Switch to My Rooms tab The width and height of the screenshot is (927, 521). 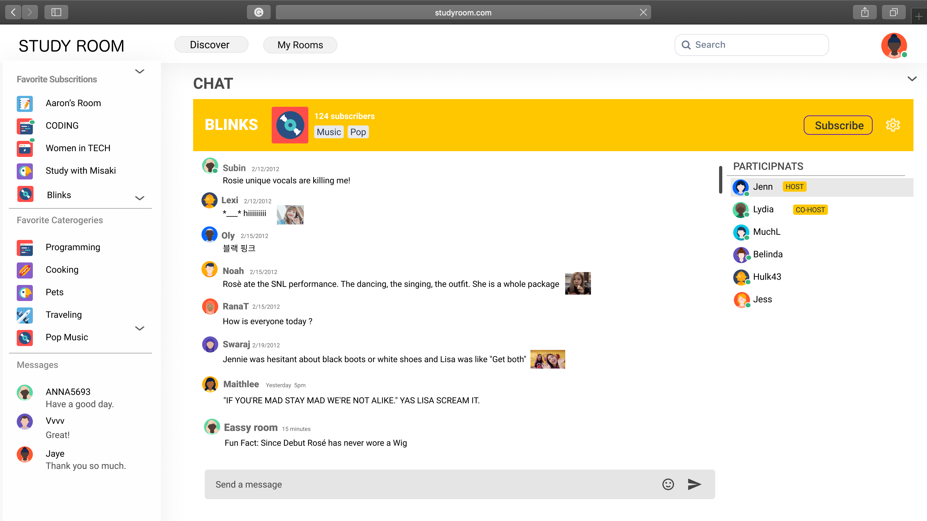click(x=300, y=45)
